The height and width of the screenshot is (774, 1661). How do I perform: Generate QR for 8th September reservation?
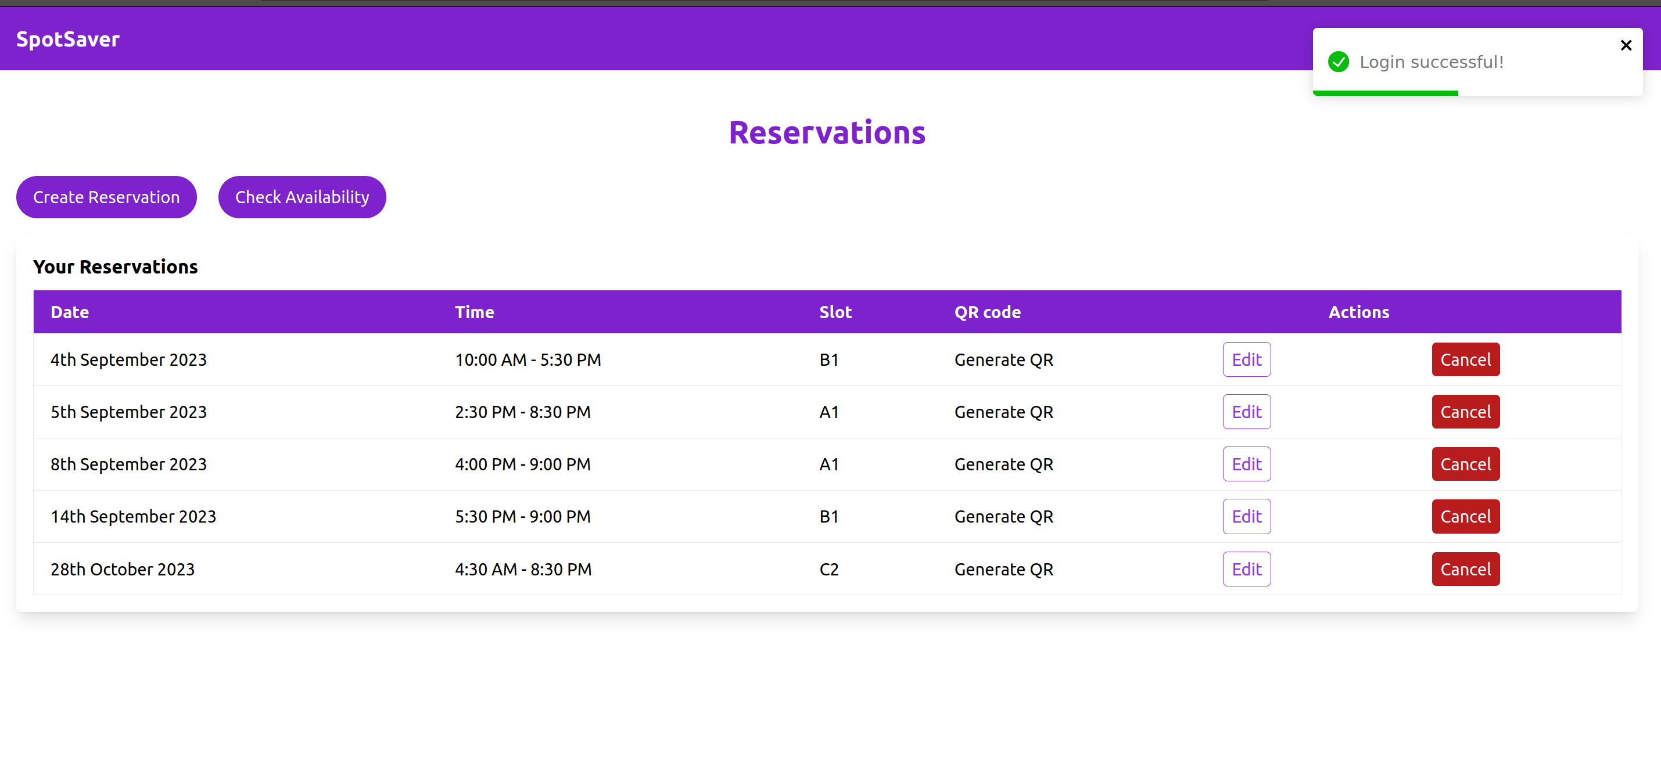(x=1003, y=464)
